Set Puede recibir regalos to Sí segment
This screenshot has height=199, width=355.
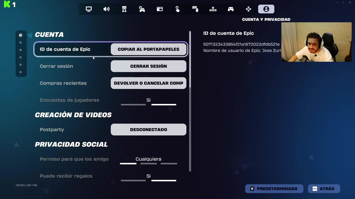[164, 180]
